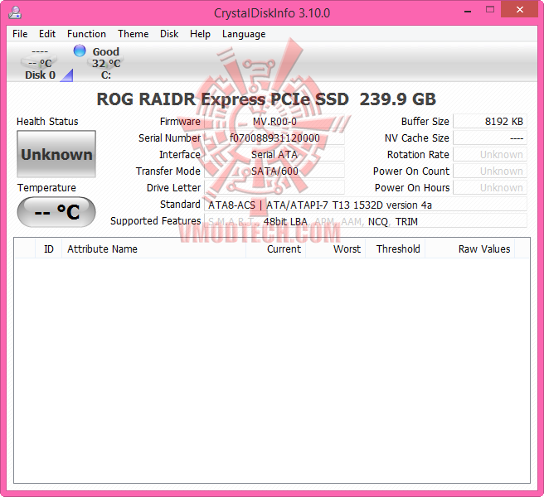Click the greyed APM feature text
Image resolution: width=544 pixels, height=497 pixels.
pyautogui.click(x=325, y=221)
